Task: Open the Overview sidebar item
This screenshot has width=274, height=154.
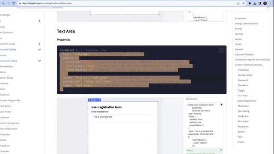Action: point(3,55)
